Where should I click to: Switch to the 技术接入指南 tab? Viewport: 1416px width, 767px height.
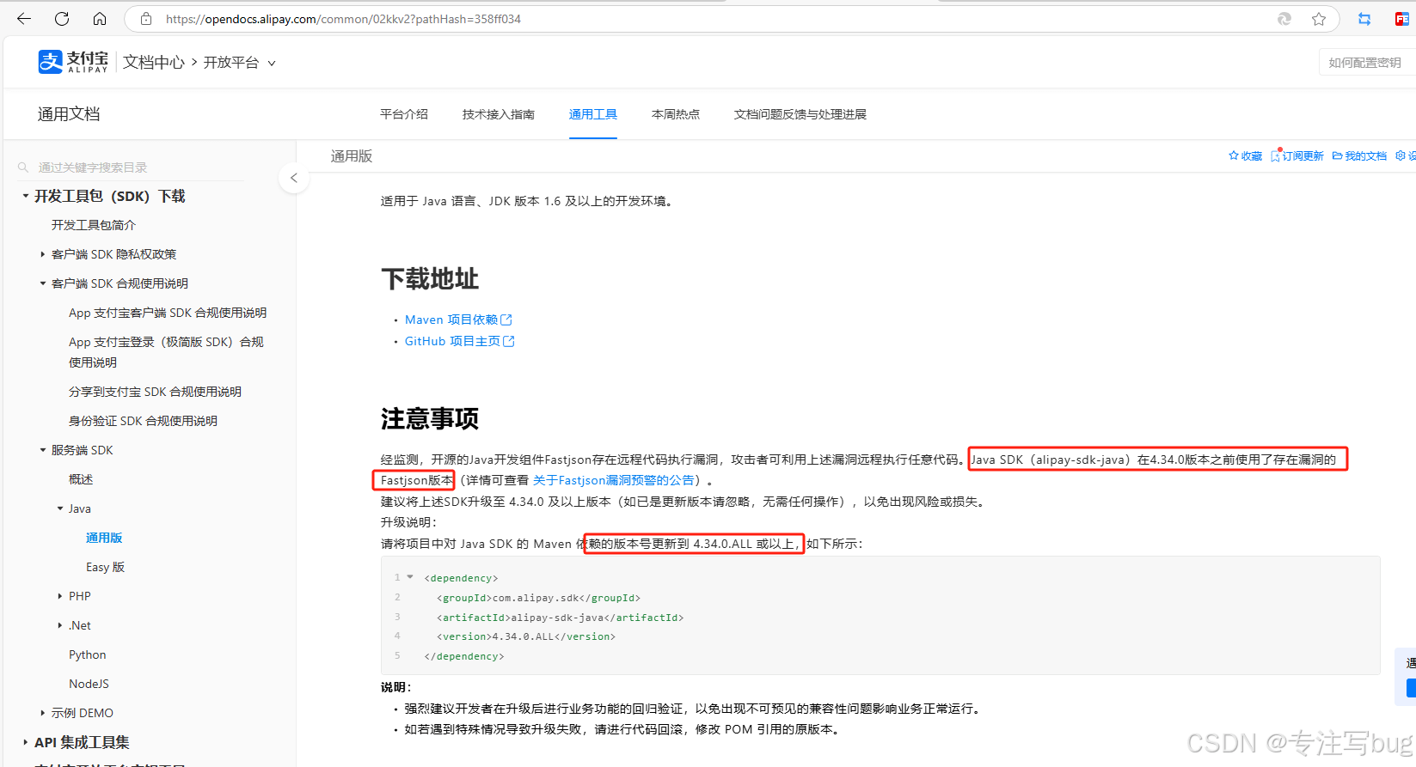tap(499, 114)
